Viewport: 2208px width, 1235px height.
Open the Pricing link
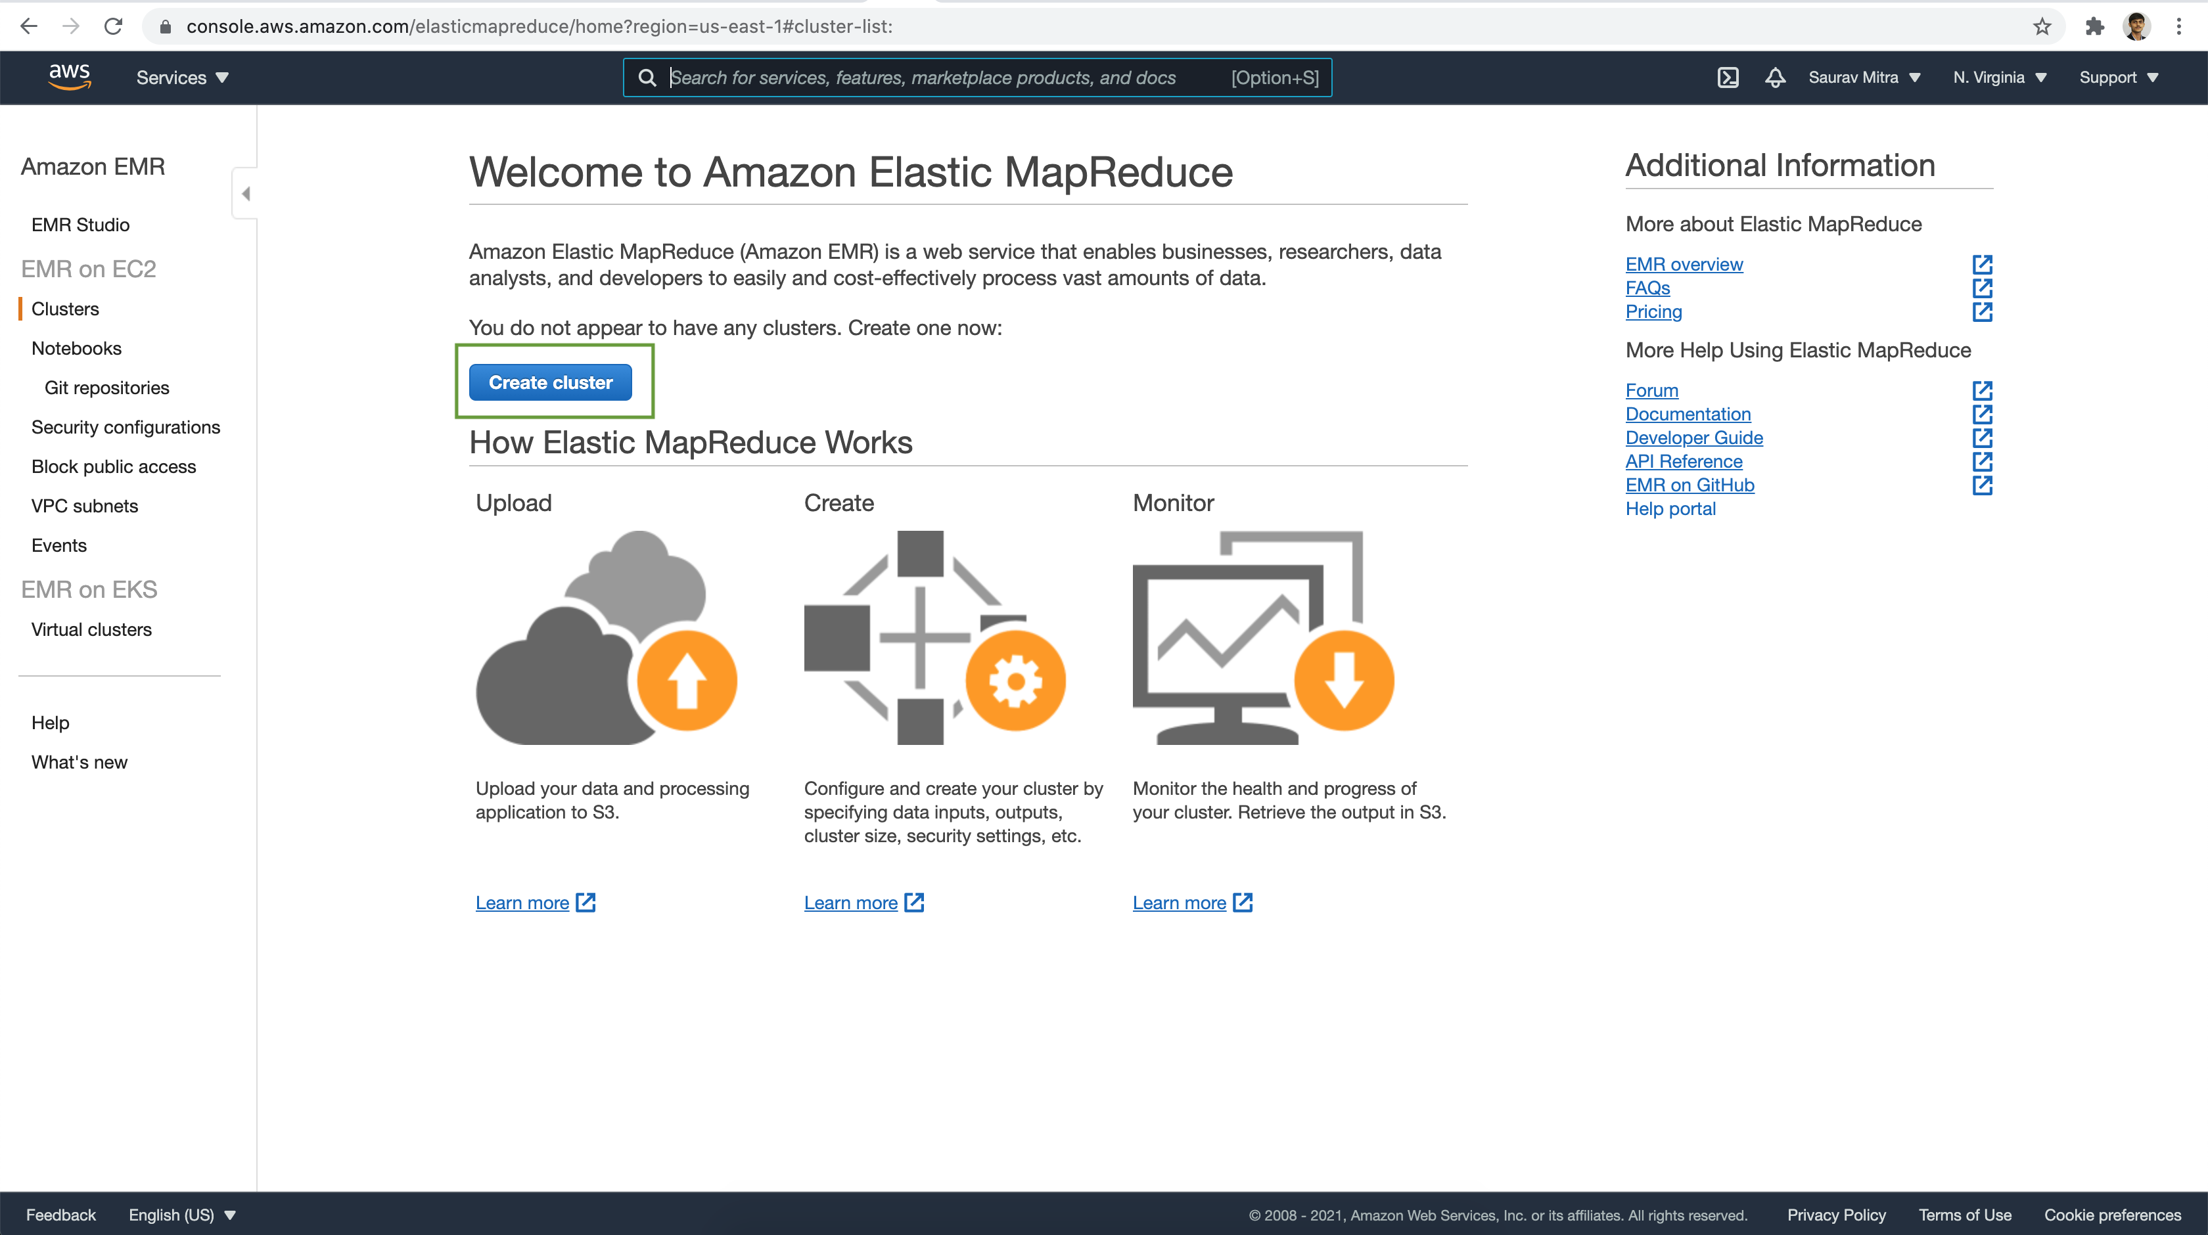pos(1653,312)
